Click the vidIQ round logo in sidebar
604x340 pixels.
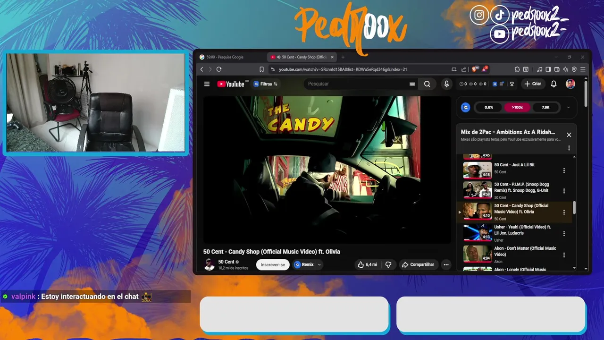466,107
